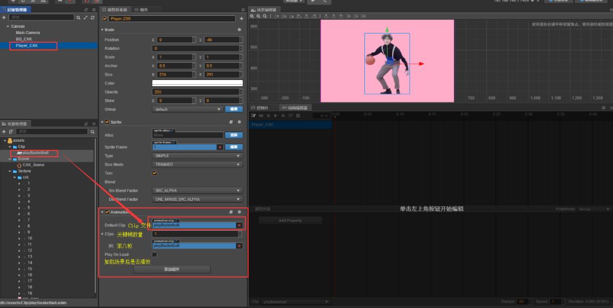Click 添加组件 add component button
The height and width of the screenshot is (308, 613).
click(172, 269)
